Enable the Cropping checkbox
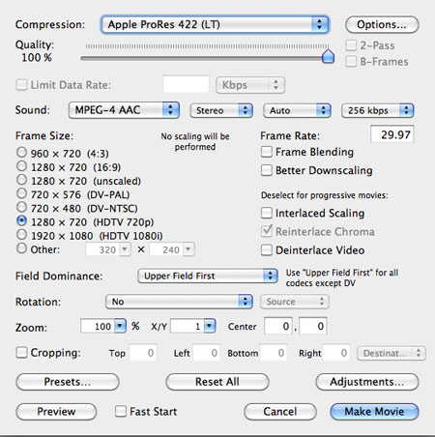The image size is (435, 437). [x=21, y=352]
